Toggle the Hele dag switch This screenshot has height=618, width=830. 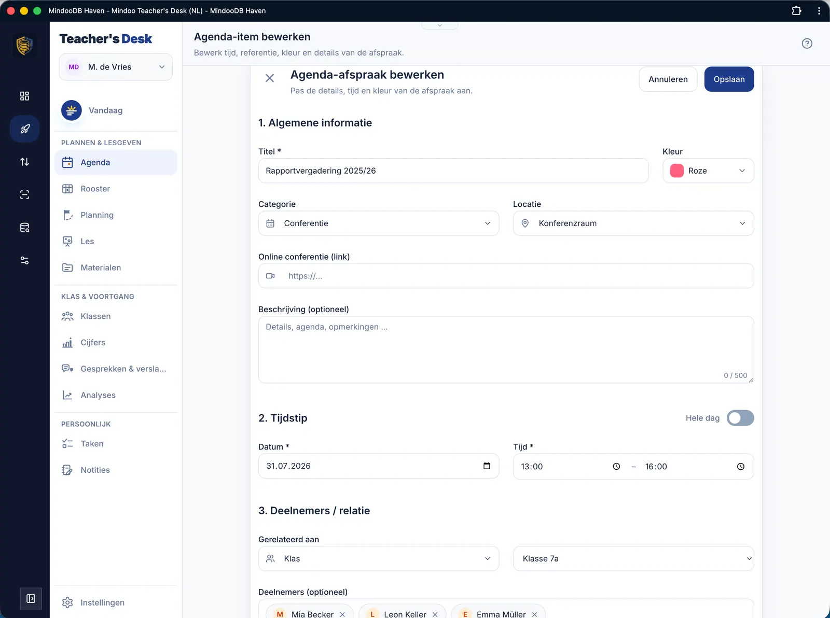[740, 418]
